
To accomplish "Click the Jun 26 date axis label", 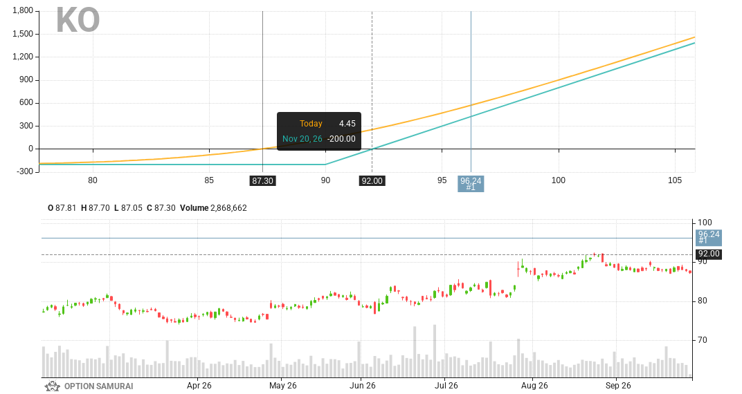I will click(x=363, y=386).
